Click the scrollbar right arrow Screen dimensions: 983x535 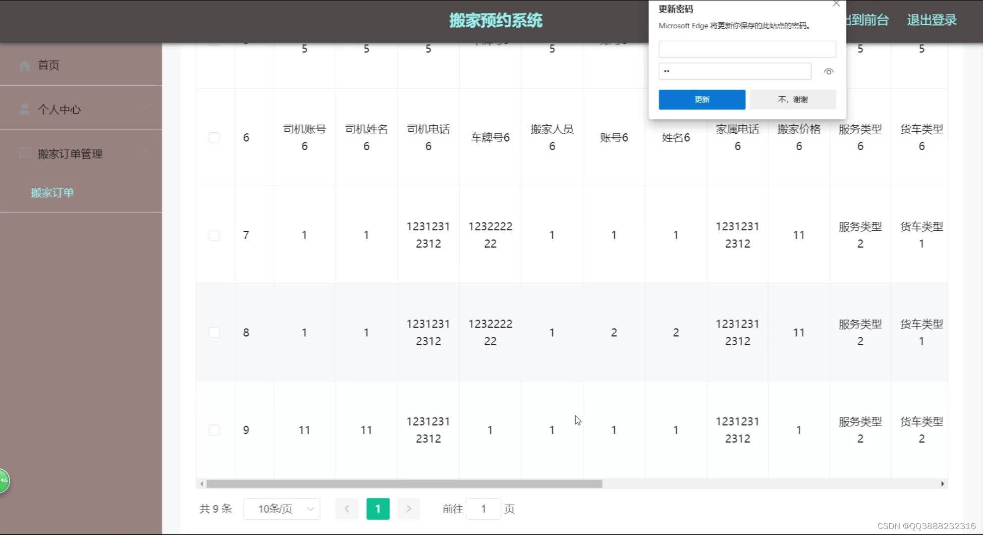tap(942, 484)
